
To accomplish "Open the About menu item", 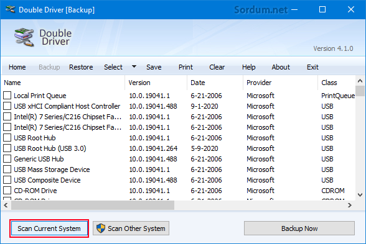I will coord(281,67).
